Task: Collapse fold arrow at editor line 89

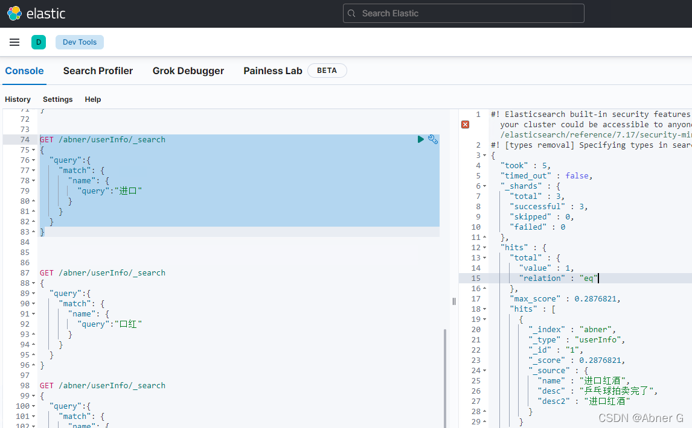Action: tap(34, 293)
